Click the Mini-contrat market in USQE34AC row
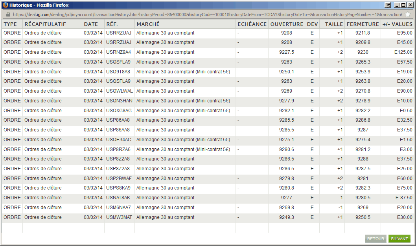The height and width of the screenshot is (246, 416). pyautogui.click(x=183, y=140)
